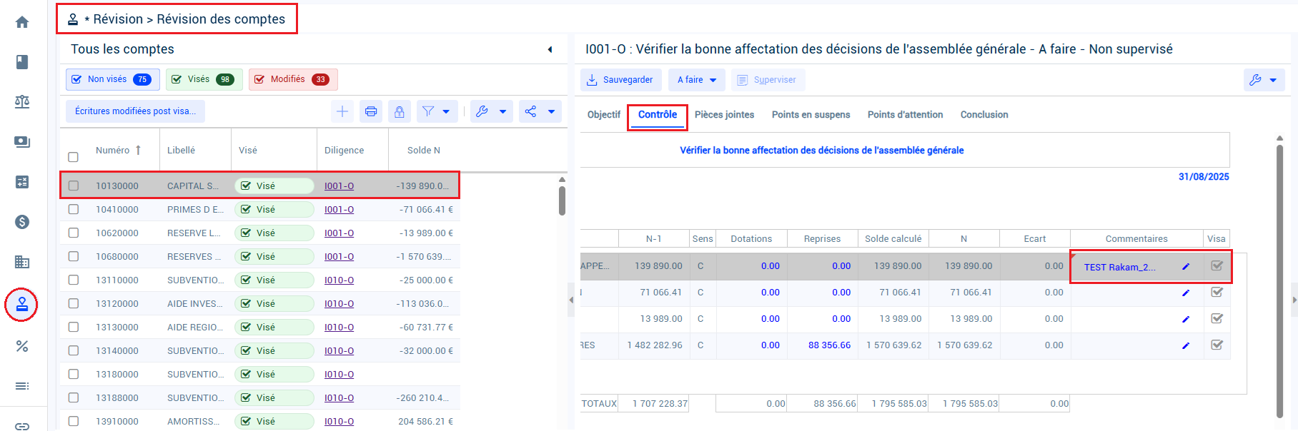Click the Superviser button
The image size is (1298, 431).
(x=768, y=80)
